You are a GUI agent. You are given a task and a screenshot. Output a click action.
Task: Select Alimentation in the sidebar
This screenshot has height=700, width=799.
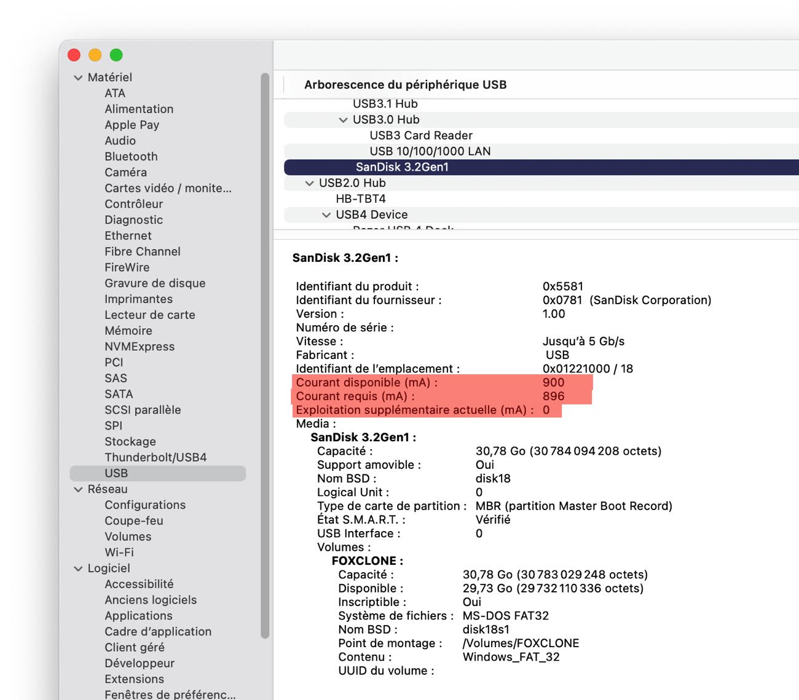pyautogui.click(x=139, y=109)
